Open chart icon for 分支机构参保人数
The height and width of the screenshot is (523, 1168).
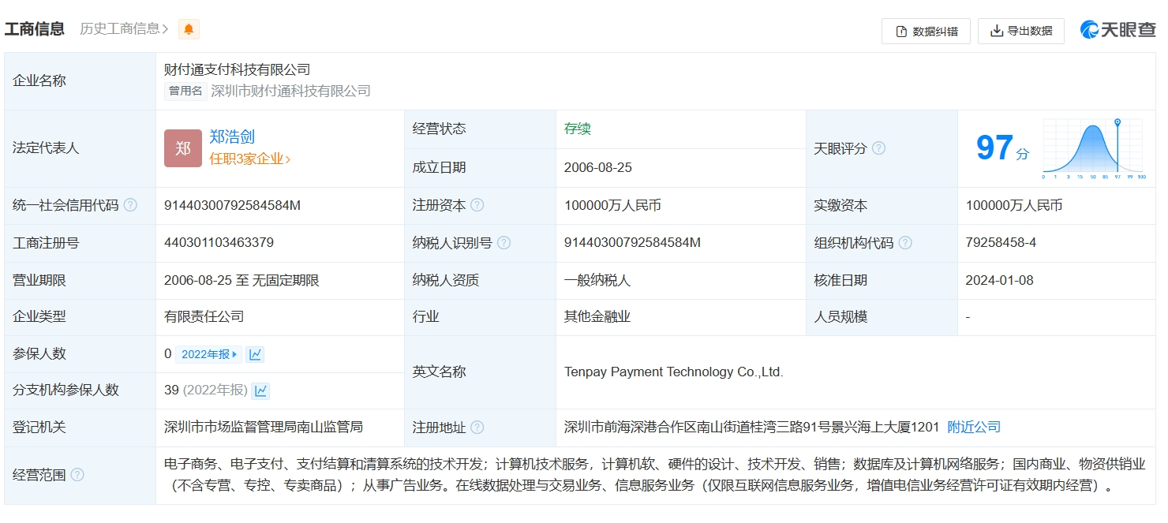(260, 390)
